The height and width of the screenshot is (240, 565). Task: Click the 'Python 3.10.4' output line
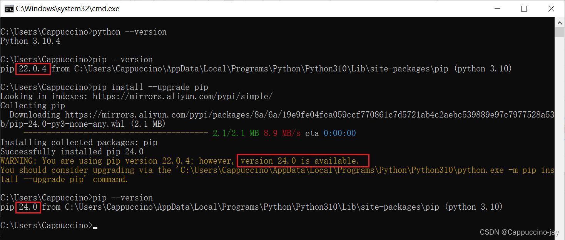30,41
